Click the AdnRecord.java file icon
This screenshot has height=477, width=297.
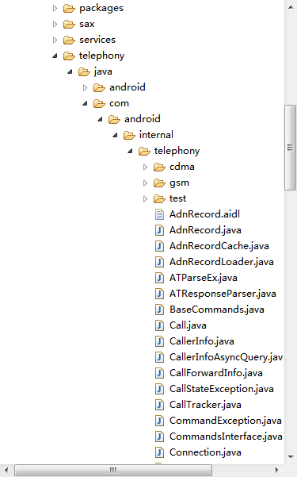[159, 230]
